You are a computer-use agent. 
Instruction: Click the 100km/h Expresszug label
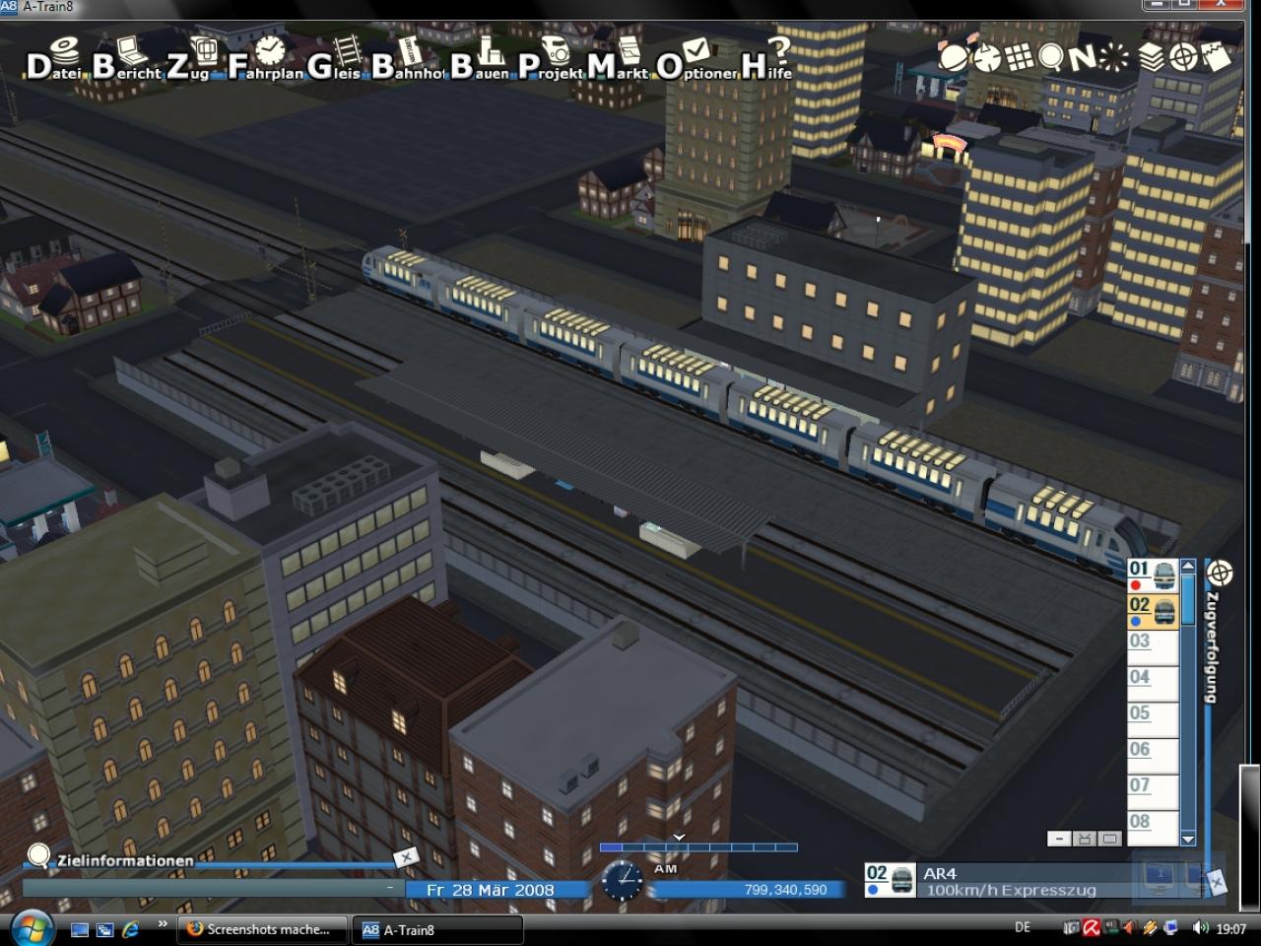point(1011,891)
